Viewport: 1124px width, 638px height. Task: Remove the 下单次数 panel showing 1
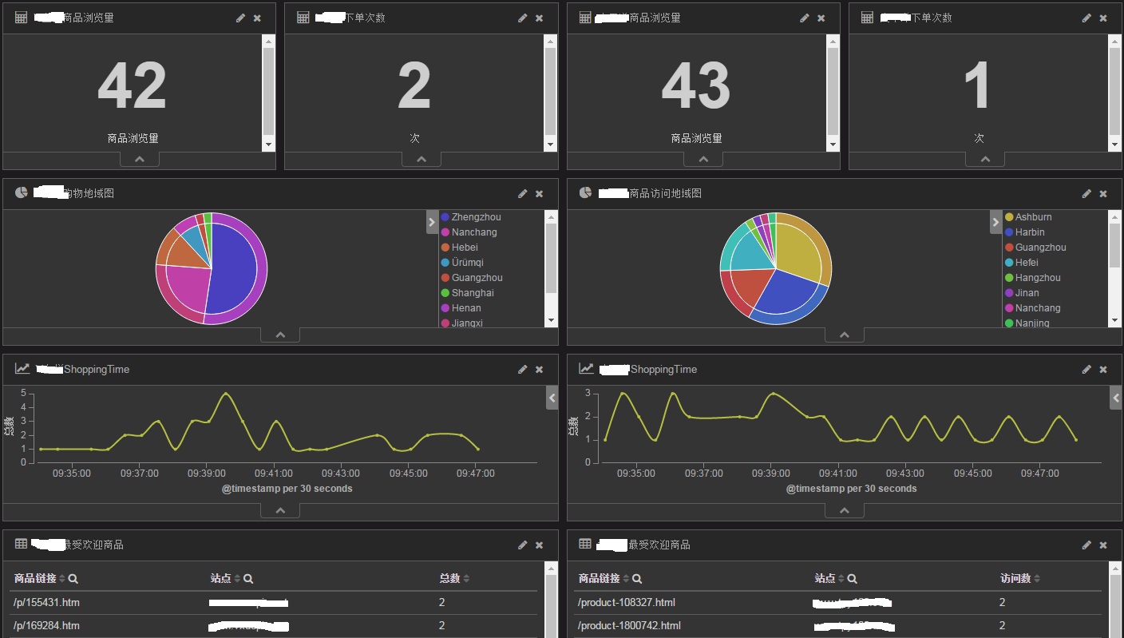[1103, 18]
